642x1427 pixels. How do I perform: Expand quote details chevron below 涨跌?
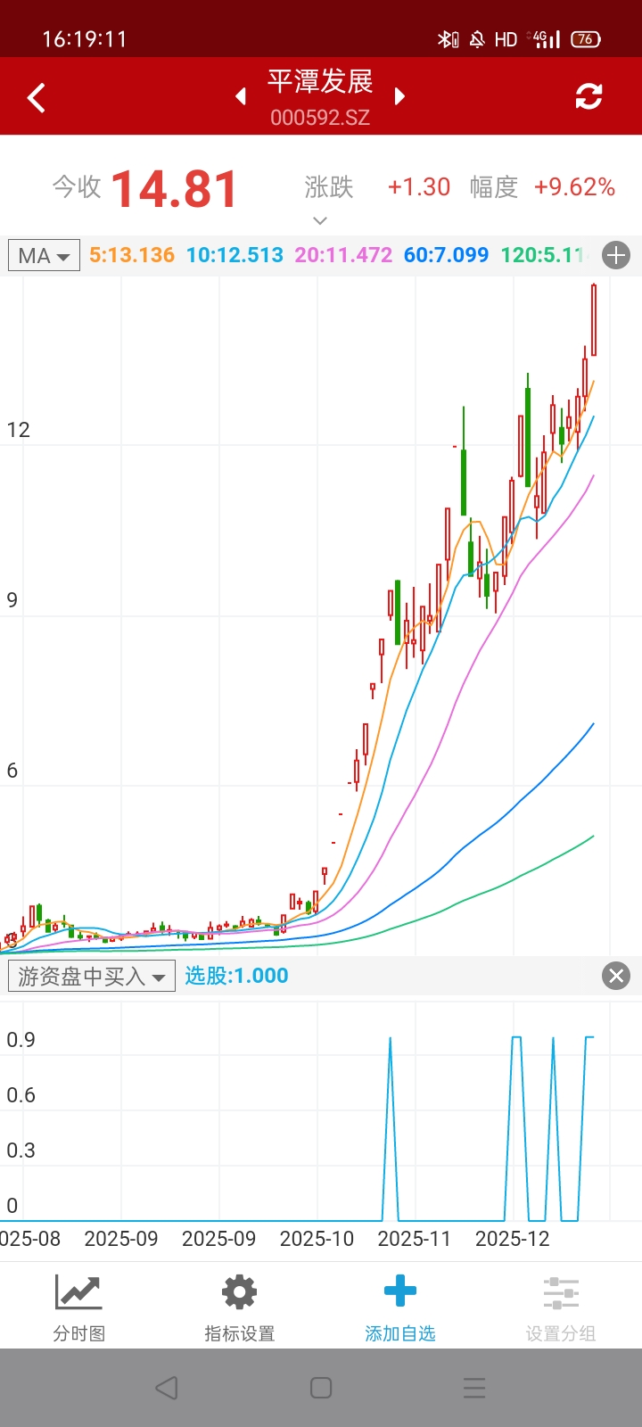(x=320, y=220)
